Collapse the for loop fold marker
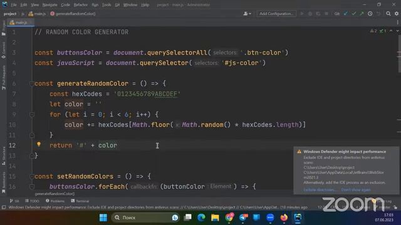Screen dimensions: 401x225 (32, 114)
